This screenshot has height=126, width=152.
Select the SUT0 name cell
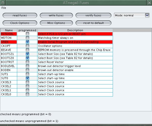9,78
